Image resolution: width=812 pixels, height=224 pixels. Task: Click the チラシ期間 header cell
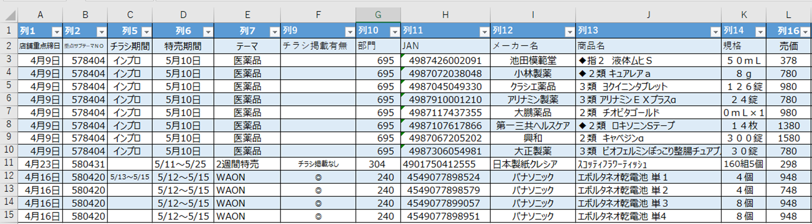[x=130, y=46]
